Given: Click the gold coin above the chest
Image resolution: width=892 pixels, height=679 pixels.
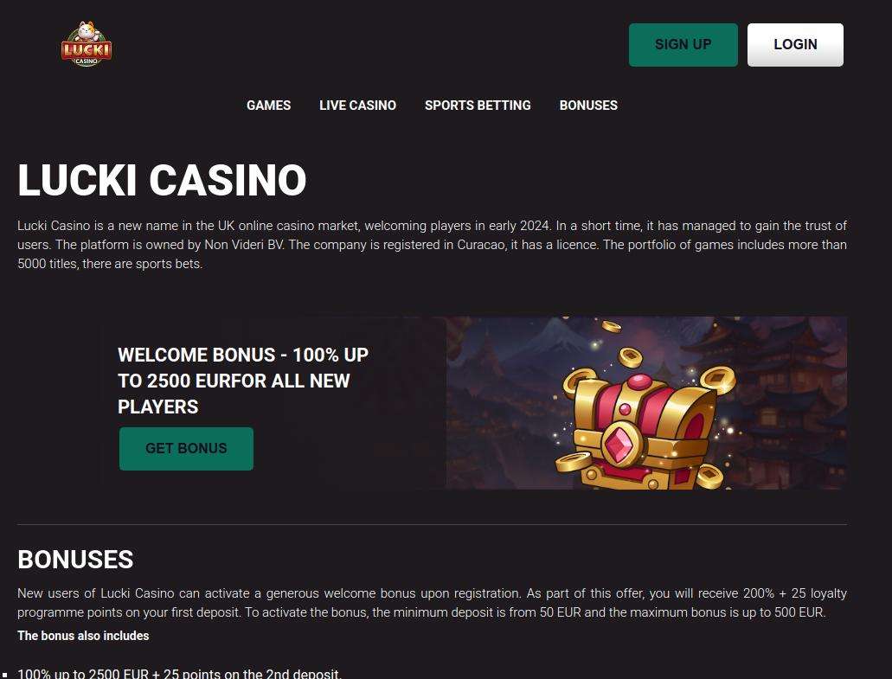Looking at the screenshot, I should point(631,357).
